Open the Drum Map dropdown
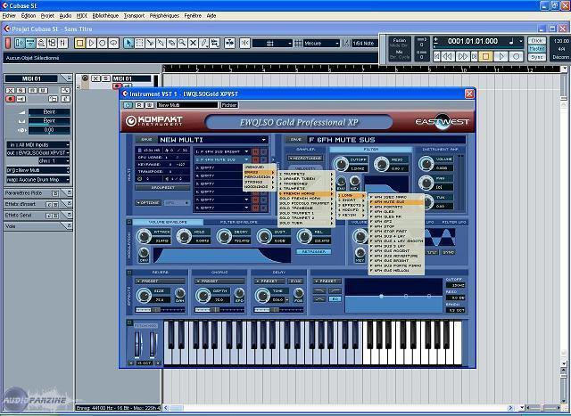 point(37,180)
